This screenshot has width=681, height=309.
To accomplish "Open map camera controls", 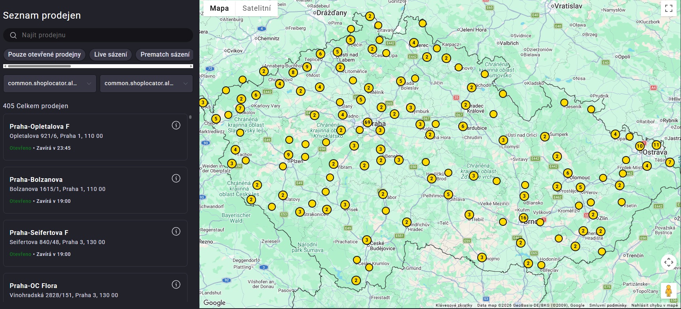I will [669, 262].
